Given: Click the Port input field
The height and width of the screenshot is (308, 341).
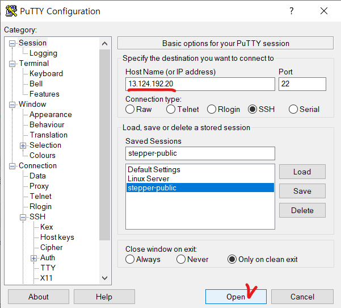Looking at the screenshot, I should pyautogui.click(x=302, y=84).
